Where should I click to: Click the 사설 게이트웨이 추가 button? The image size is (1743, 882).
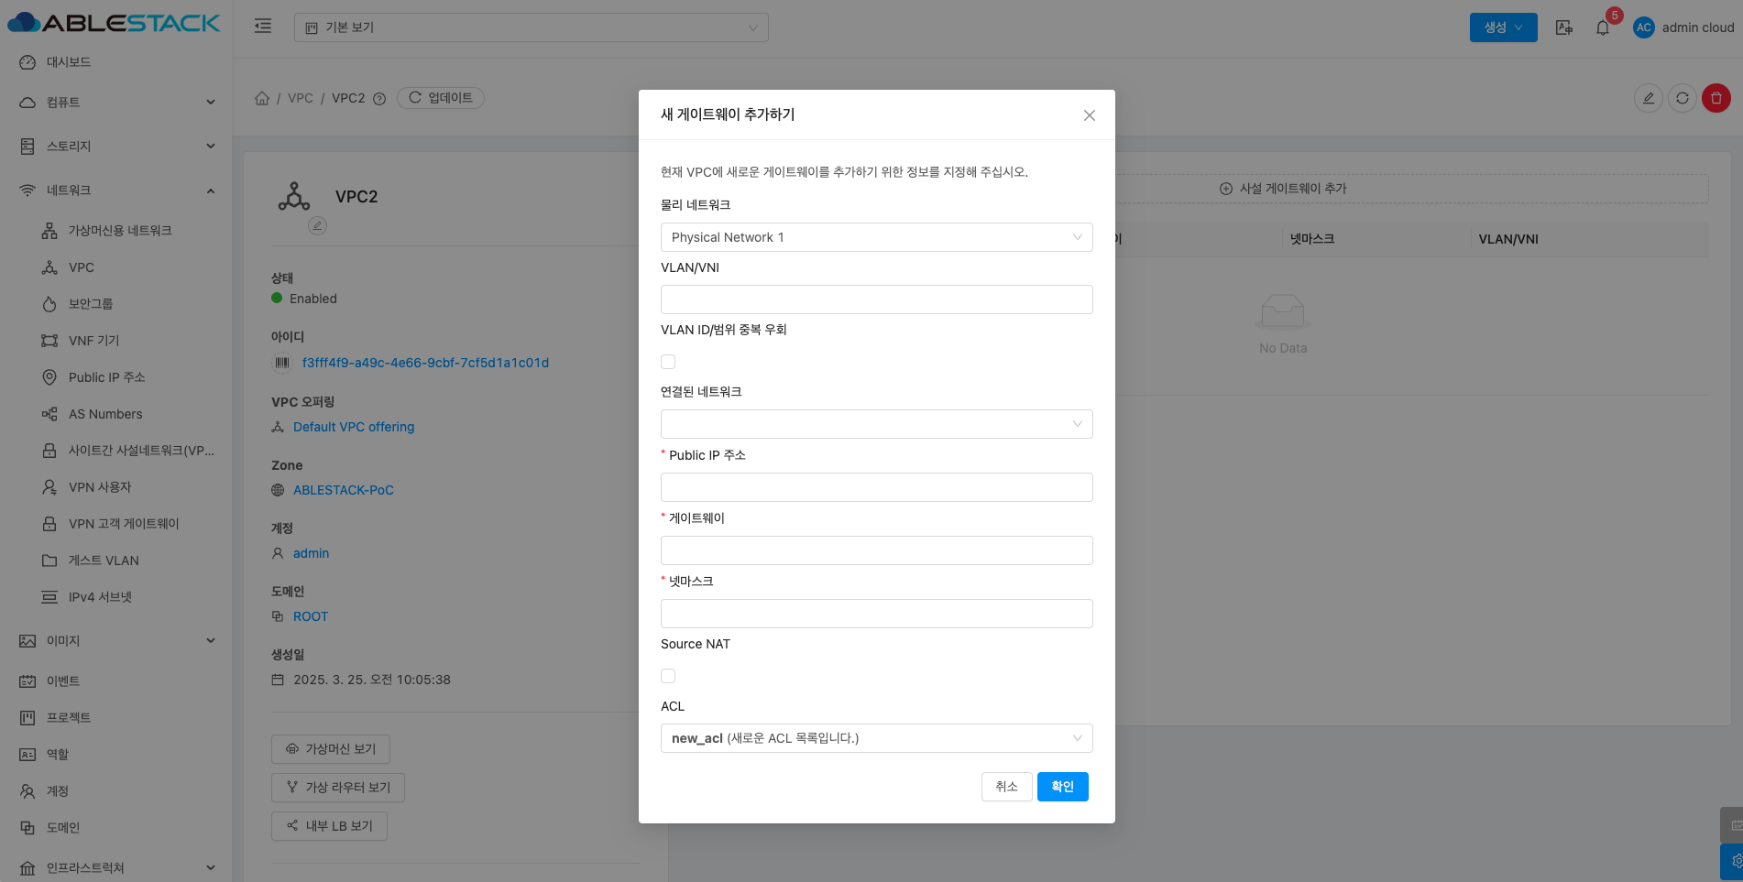(x=1283, y=189)
